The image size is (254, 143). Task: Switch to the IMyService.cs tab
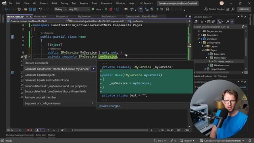pos(108,17)
